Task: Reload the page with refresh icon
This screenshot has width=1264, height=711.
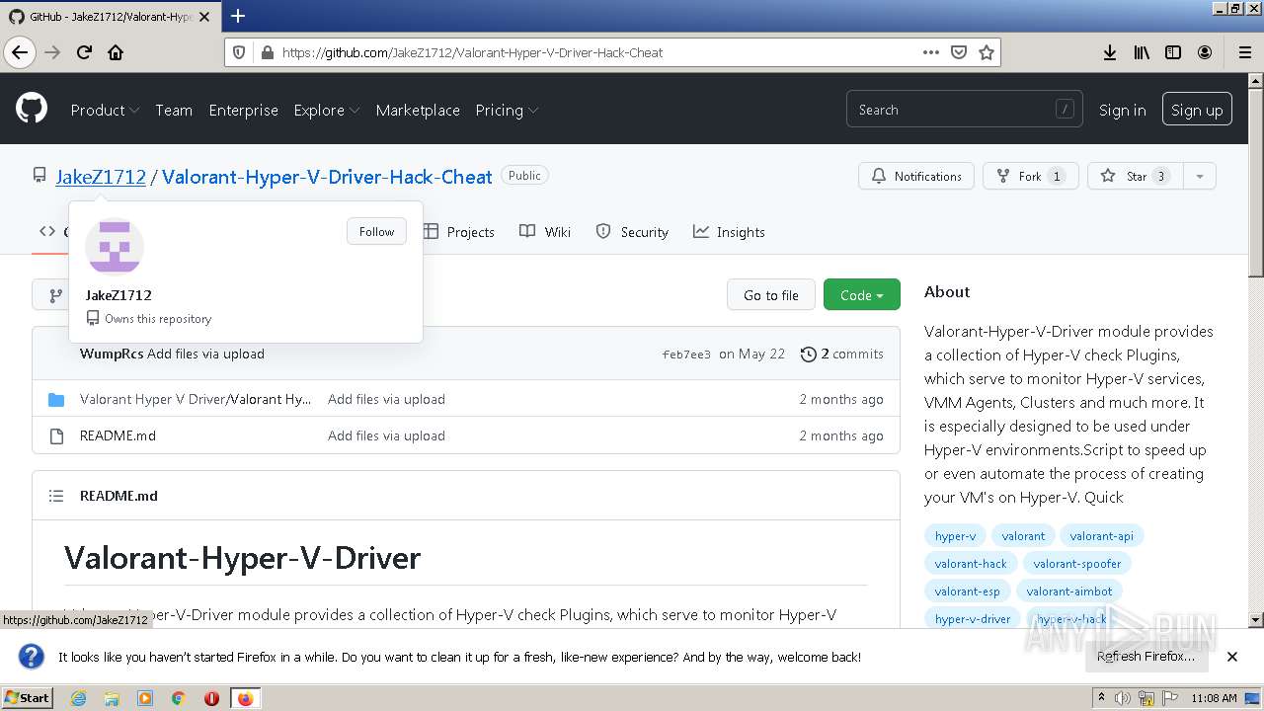Action: (x=84, y=52)
